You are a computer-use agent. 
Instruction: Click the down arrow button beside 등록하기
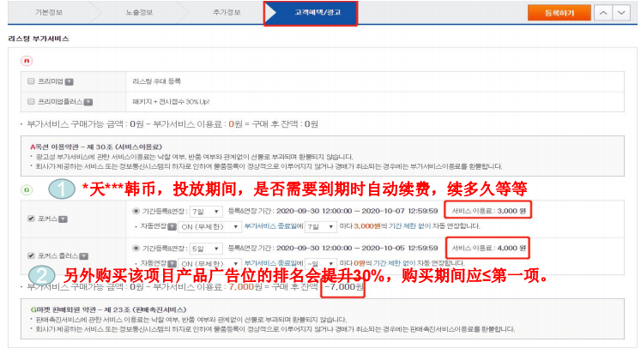tap(621, 13)
